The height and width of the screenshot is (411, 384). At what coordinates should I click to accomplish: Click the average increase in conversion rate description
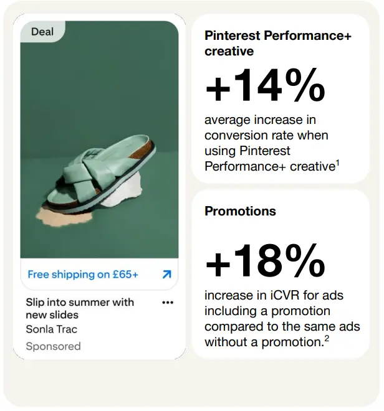[267, 142]
